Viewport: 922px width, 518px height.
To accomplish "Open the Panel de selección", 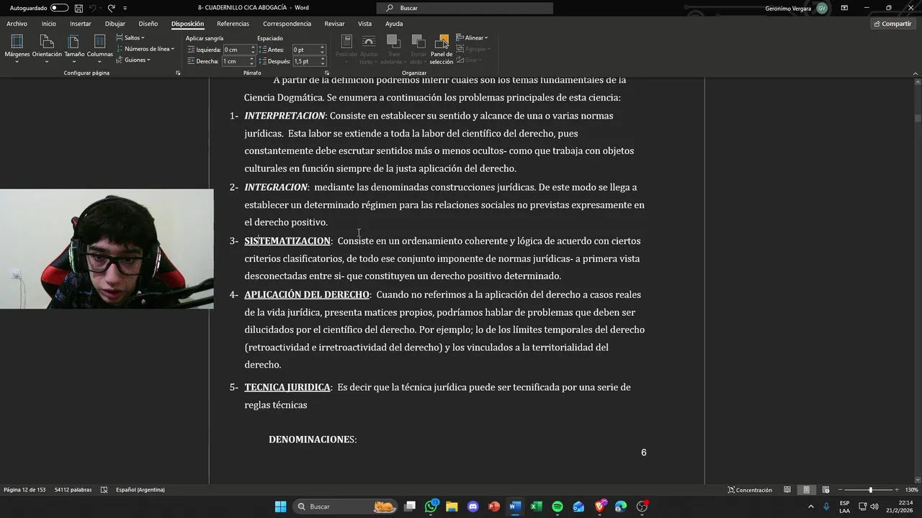I will click(x=442, y=49).
